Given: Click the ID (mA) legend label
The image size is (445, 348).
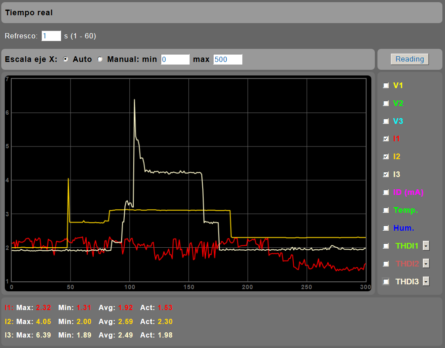Looking at the screenshot, I should (x=408, y=192).
